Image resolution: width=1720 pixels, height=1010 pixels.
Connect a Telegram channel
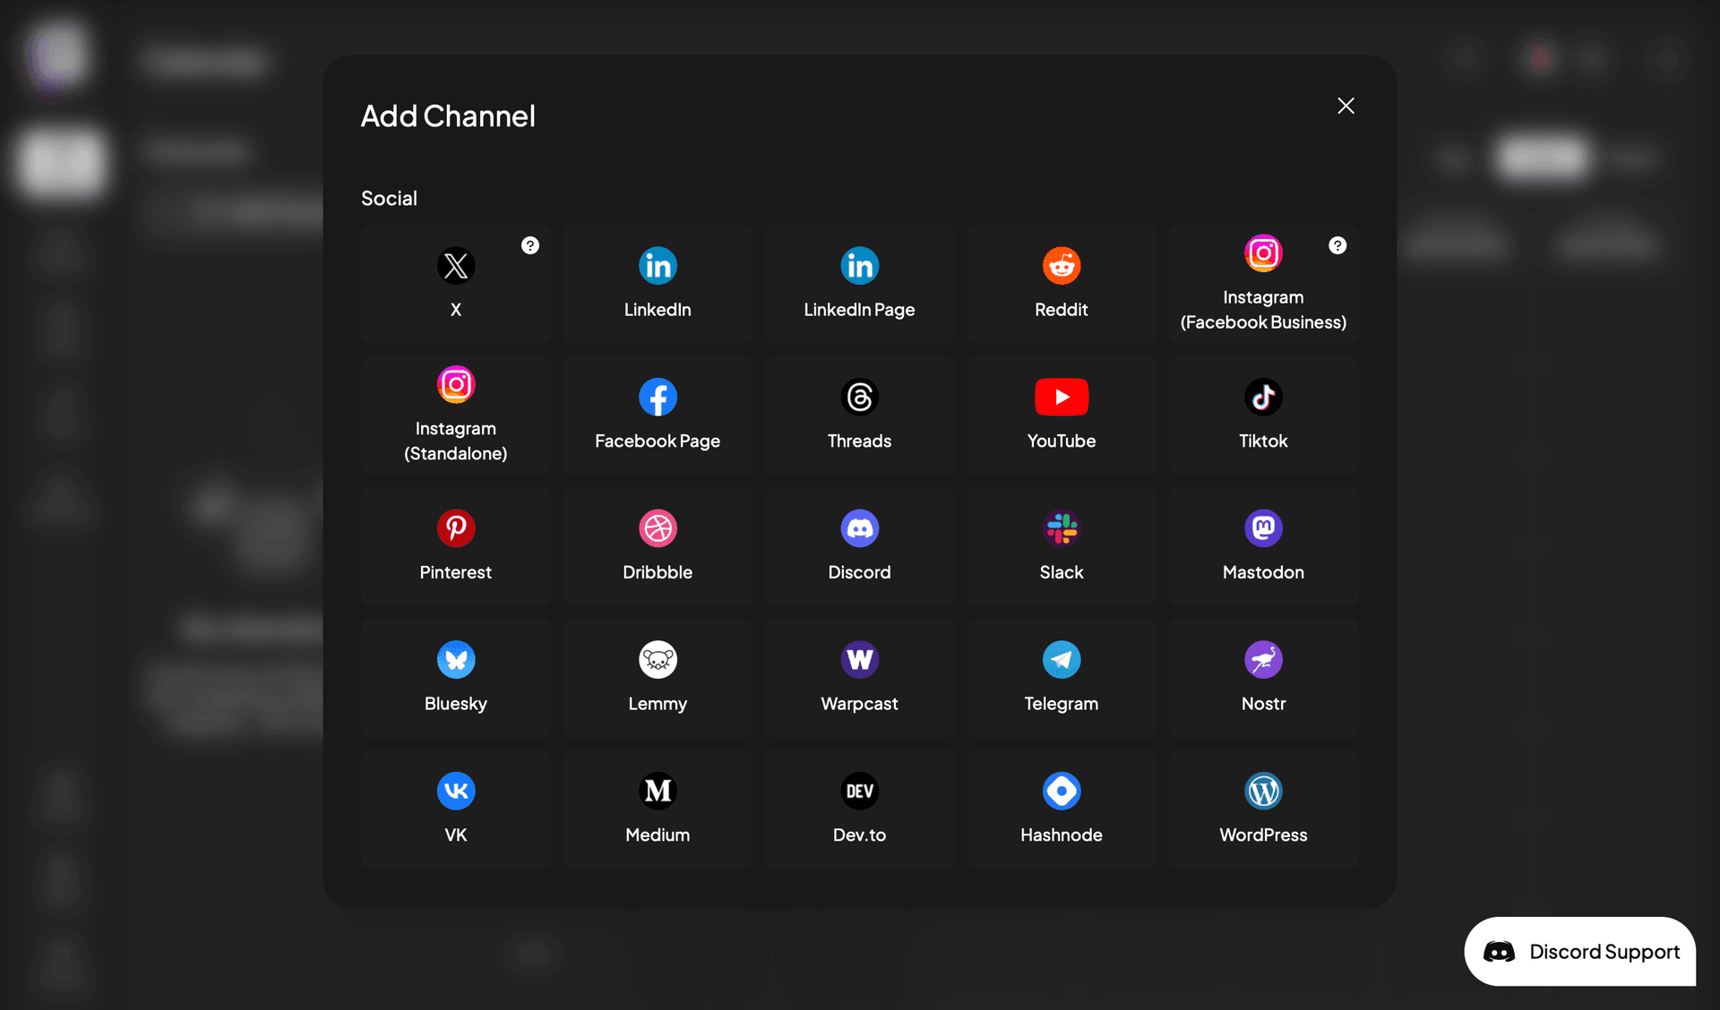pyautogui.click(x=1061, y=678)
